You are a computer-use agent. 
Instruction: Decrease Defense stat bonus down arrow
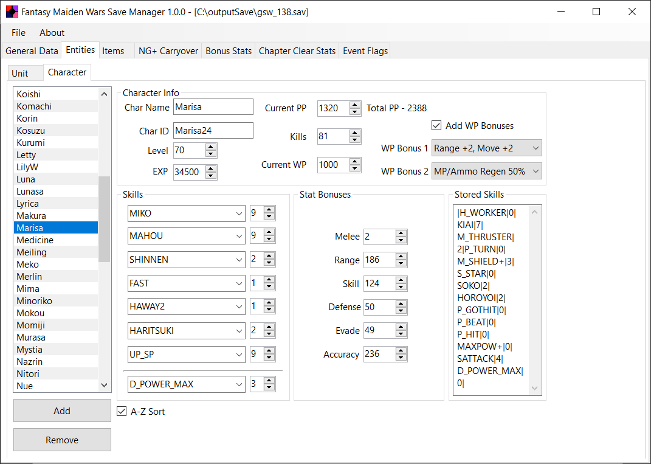coord(401,311)
